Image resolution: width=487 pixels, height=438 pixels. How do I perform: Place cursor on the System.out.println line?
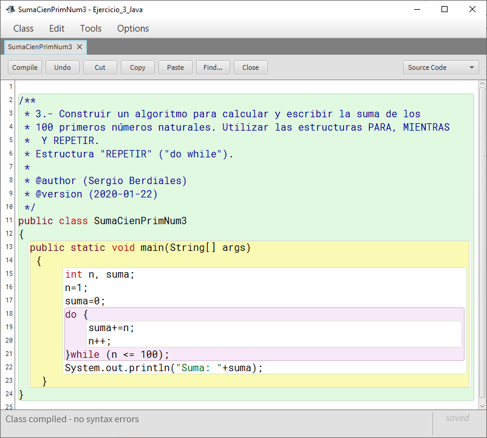tap(164, 368)
